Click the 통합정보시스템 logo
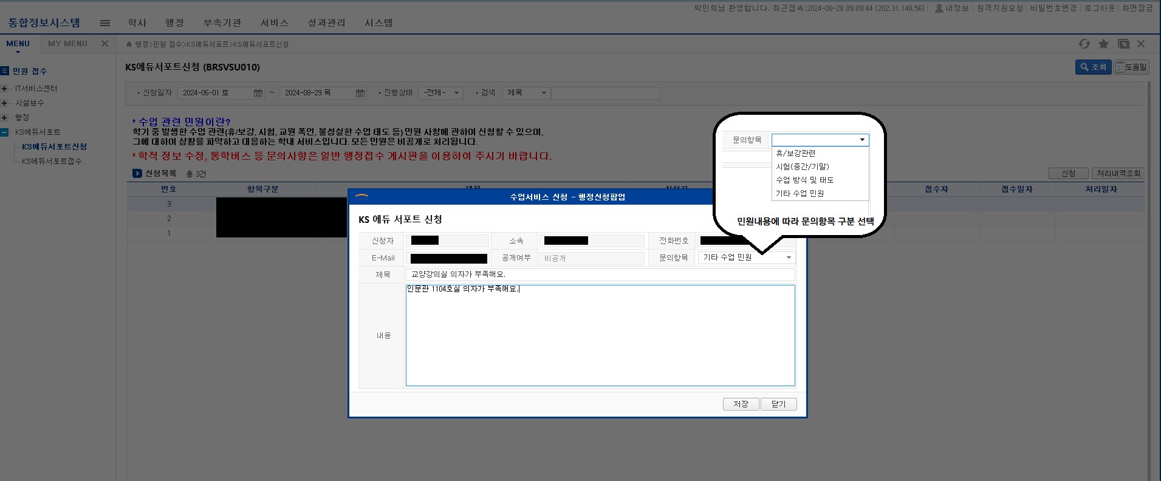 [x=44, y=22]
